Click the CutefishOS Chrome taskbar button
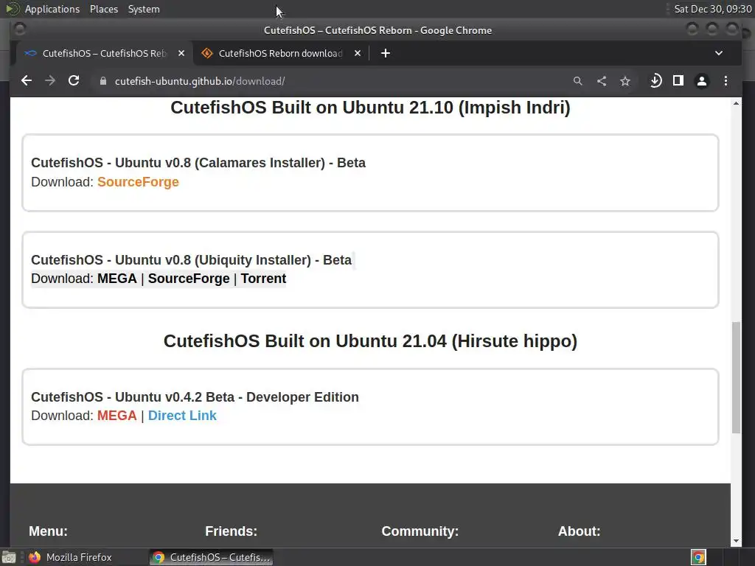This screenshot has width=755, height=566. coord(211,557)
